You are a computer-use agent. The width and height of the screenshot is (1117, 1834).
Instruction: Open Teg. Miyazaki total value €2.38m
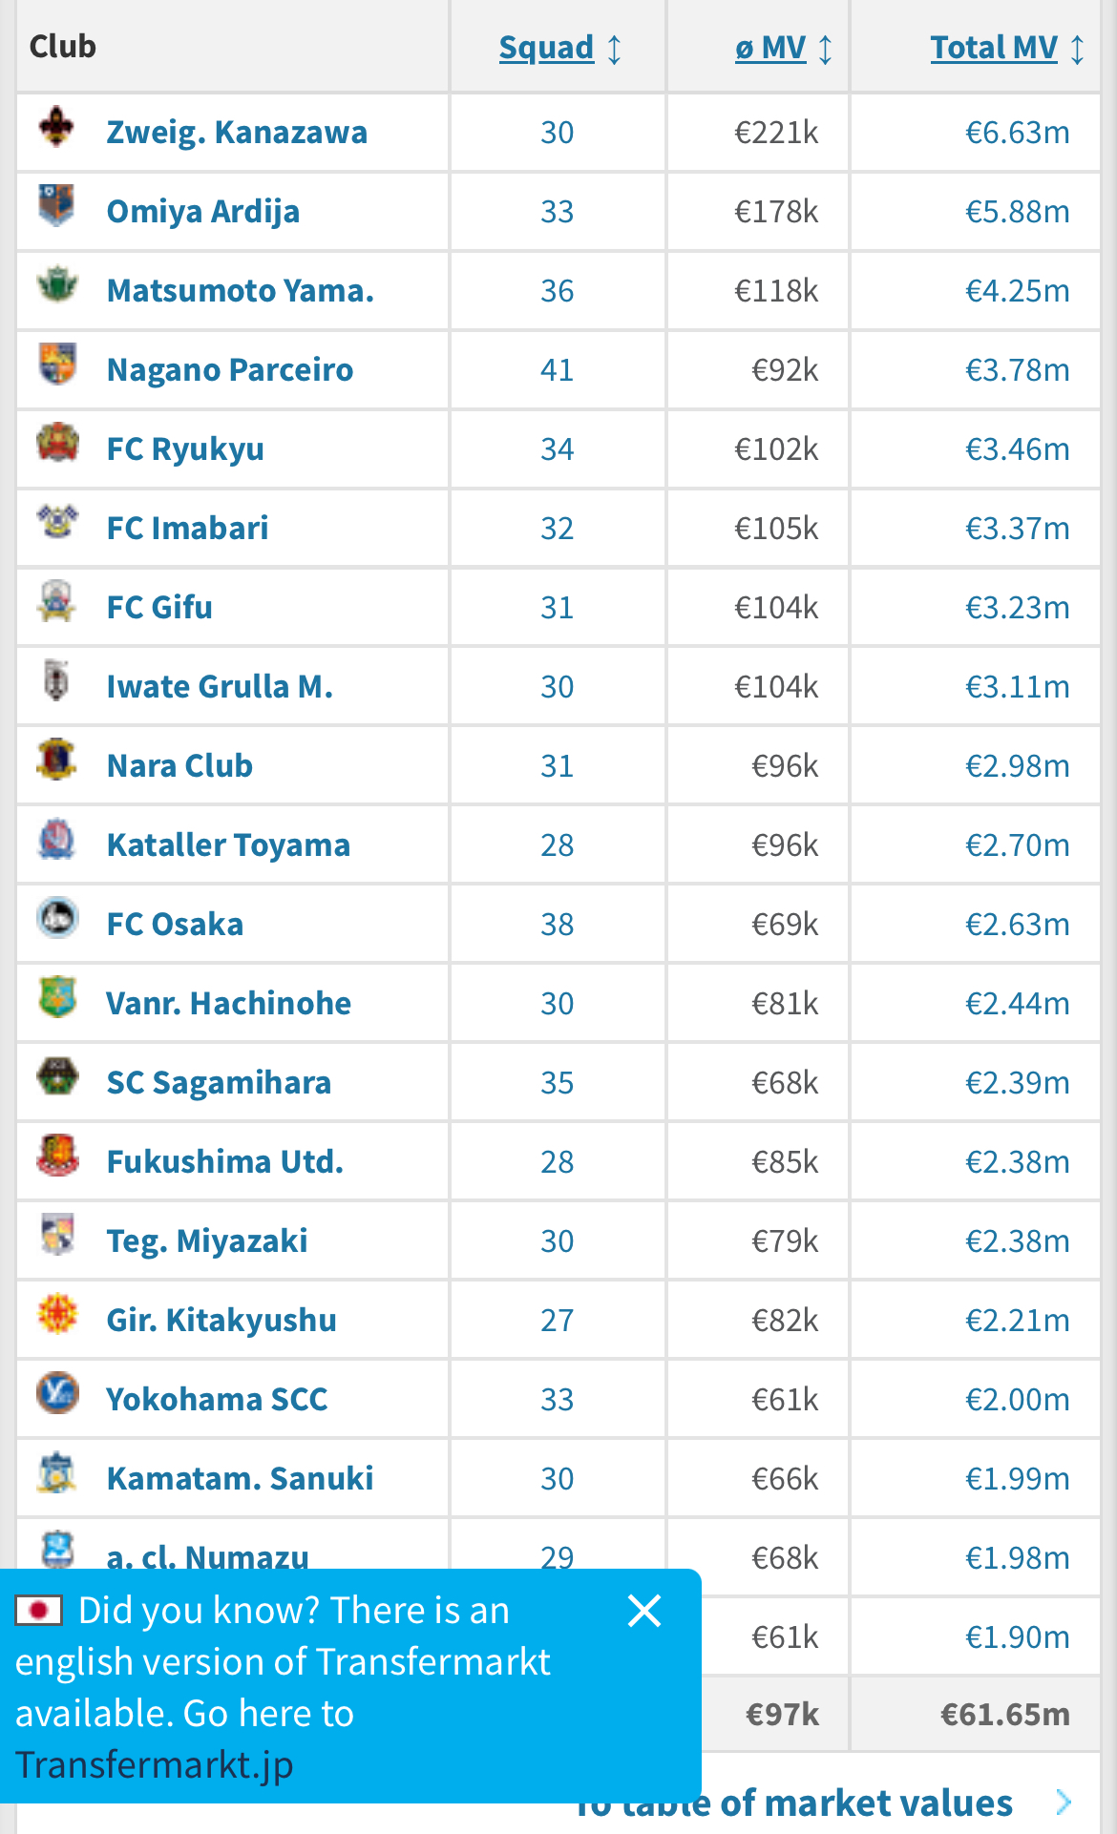pyautogui.click(x=1018, y=1240)
